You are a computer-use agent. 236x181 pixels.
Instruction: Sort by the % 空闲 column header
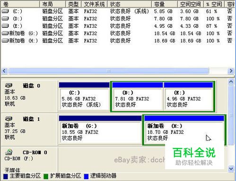click(x=214, y=4)
